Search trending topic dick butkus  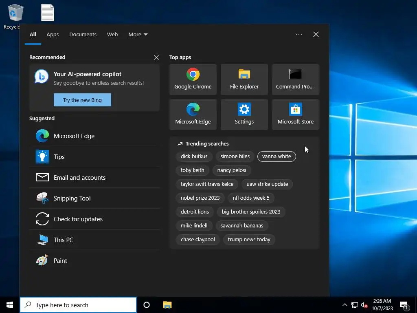pos(194,156)
